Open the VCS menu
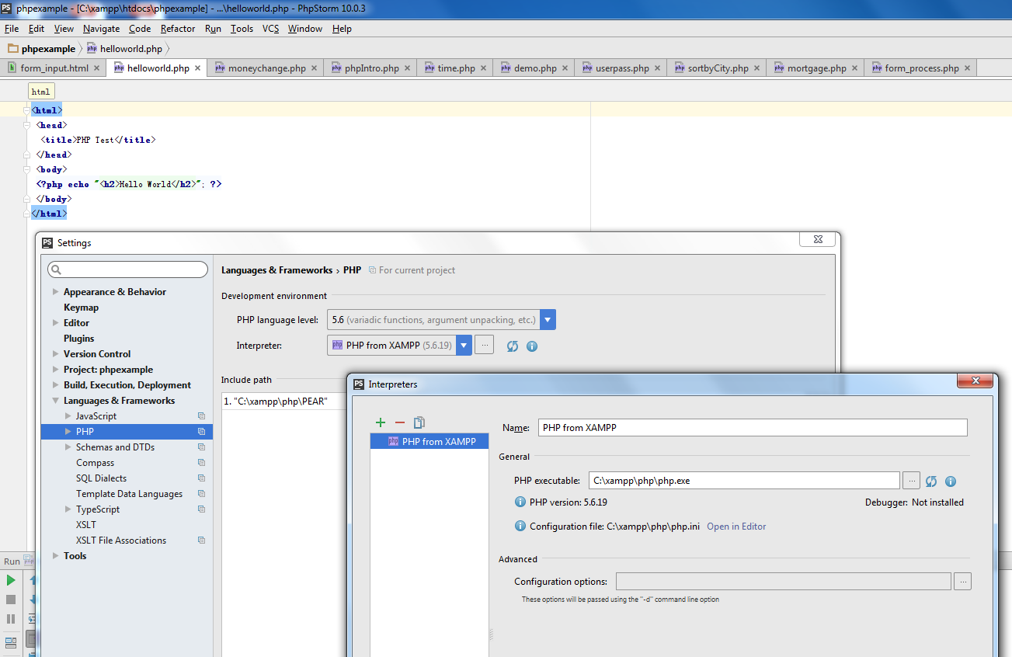1012x657 pixels. tap(270, 29)
